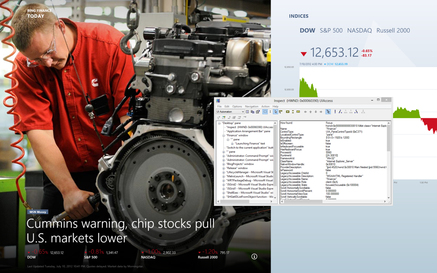Click the Inspect app icon in title bar

pos(218,101)
